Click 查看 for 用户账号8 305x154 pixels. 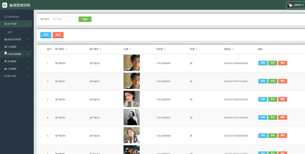[263, 63]
